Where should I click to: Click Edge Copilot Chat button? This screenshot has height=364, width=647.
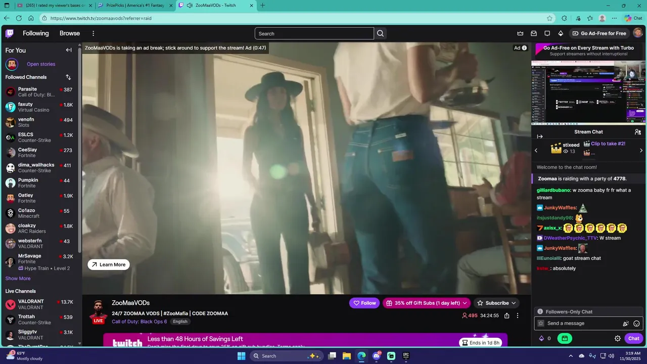point(633,18)
